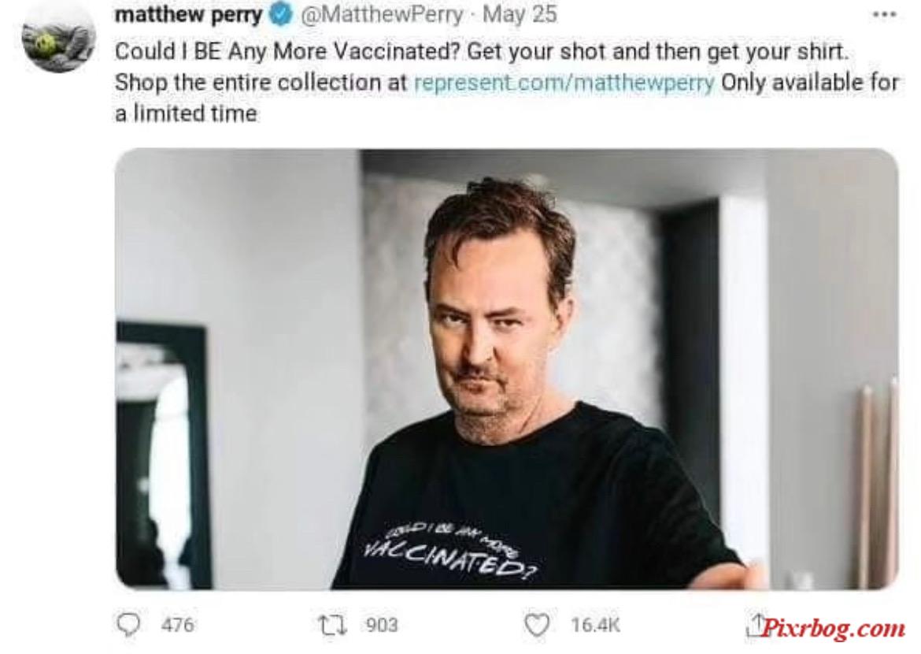Click the May 25 tweet date

click(520, 14)
